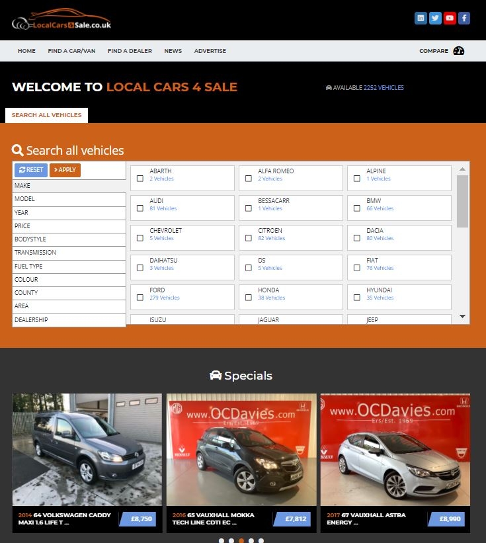Expand the Model filter section
The height and width of the screenshot is (543, 486).
pos(69,199)
